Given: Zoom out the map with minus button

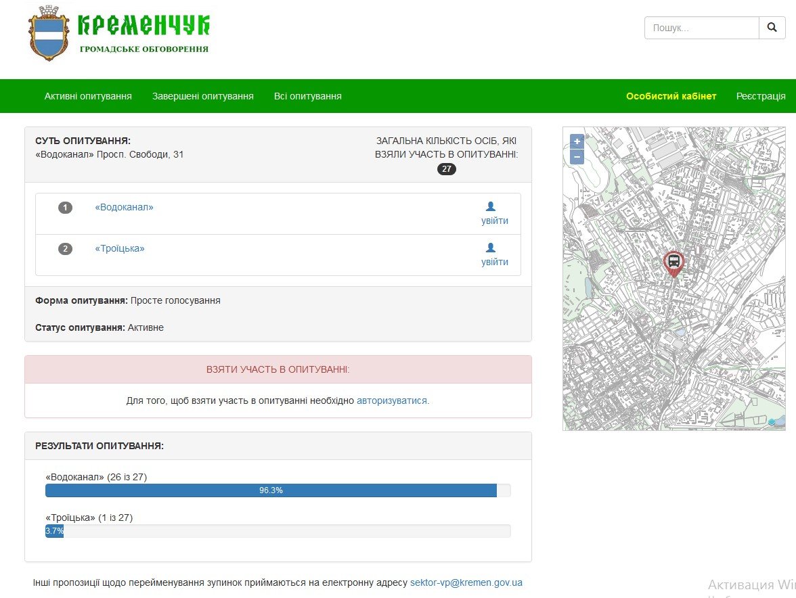Looking at the screenshot, I should (x=577, y=157).
